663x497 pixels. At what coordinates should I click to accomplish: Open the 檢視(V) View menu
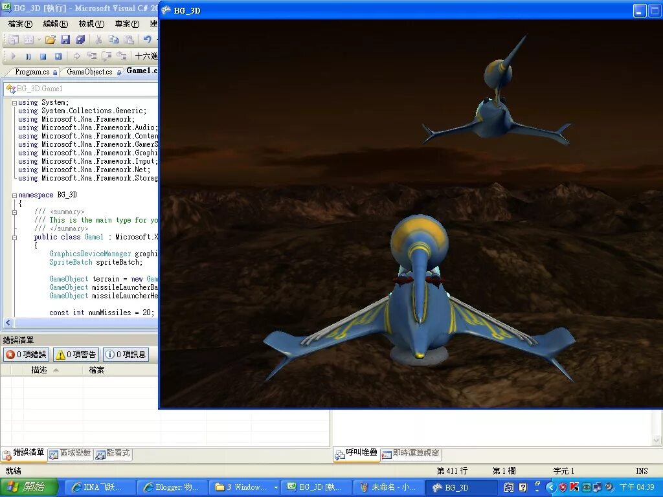pyautogui.click(x=91, y=24)
